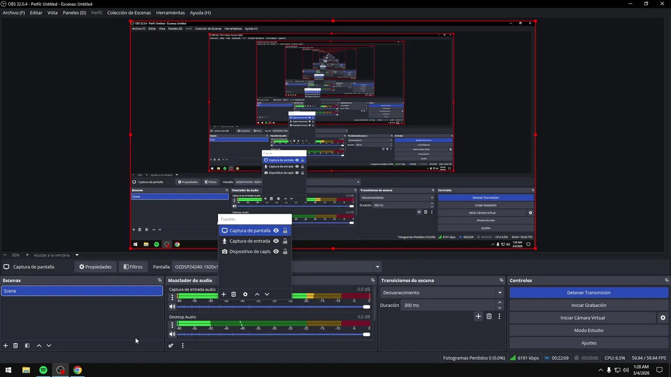Hide the Dispositivo de captura source

(276, 251)
